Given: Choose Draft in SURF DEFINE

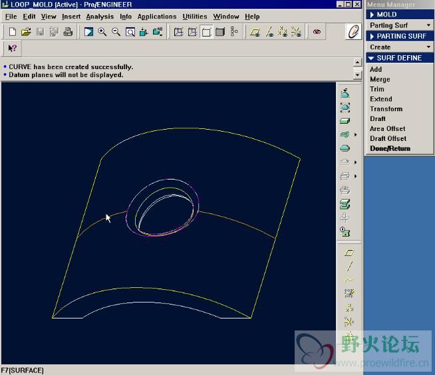Looking at the screenshot, I should click(x=378, y=119).
